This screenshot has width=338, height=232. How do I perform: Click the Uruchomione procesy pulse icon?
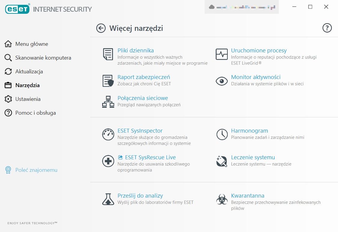pos(222,54)
